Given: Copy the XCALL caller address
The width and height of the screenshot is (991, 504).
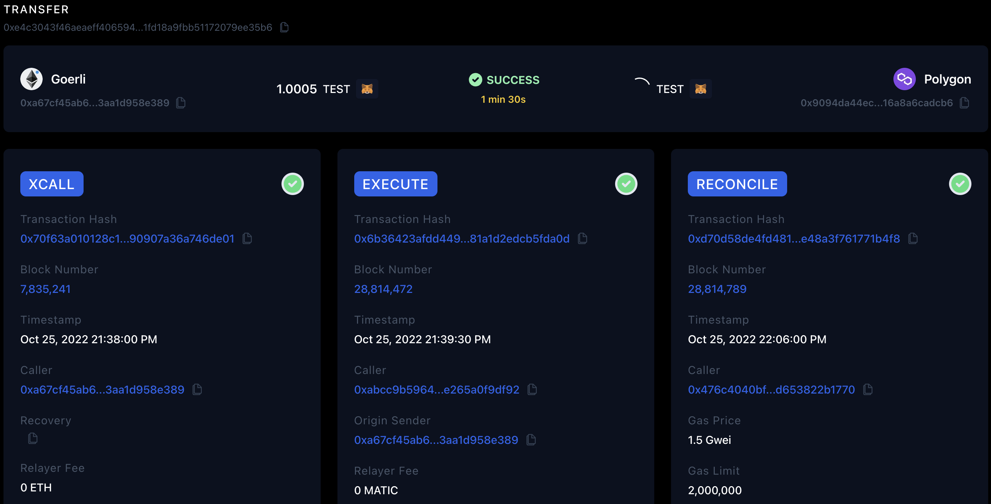Looking at the screenshot, I should pyautogui.click(x=197, y=389).
